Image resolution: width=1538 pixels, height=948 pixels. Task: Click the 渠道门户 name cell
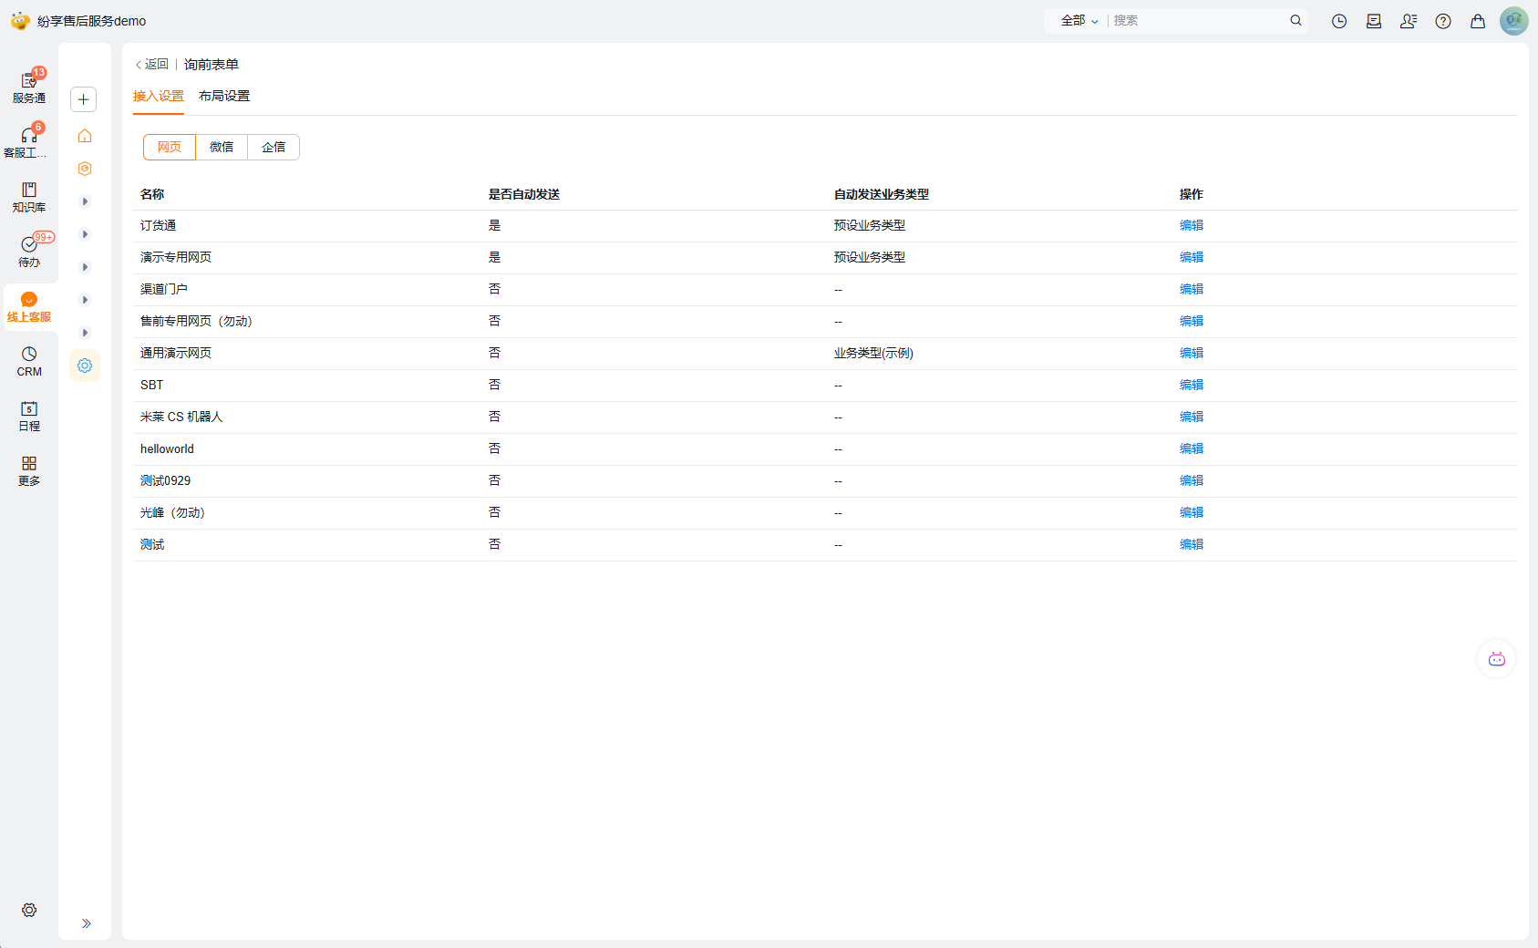pyautogui.click(x=164, y=290)
